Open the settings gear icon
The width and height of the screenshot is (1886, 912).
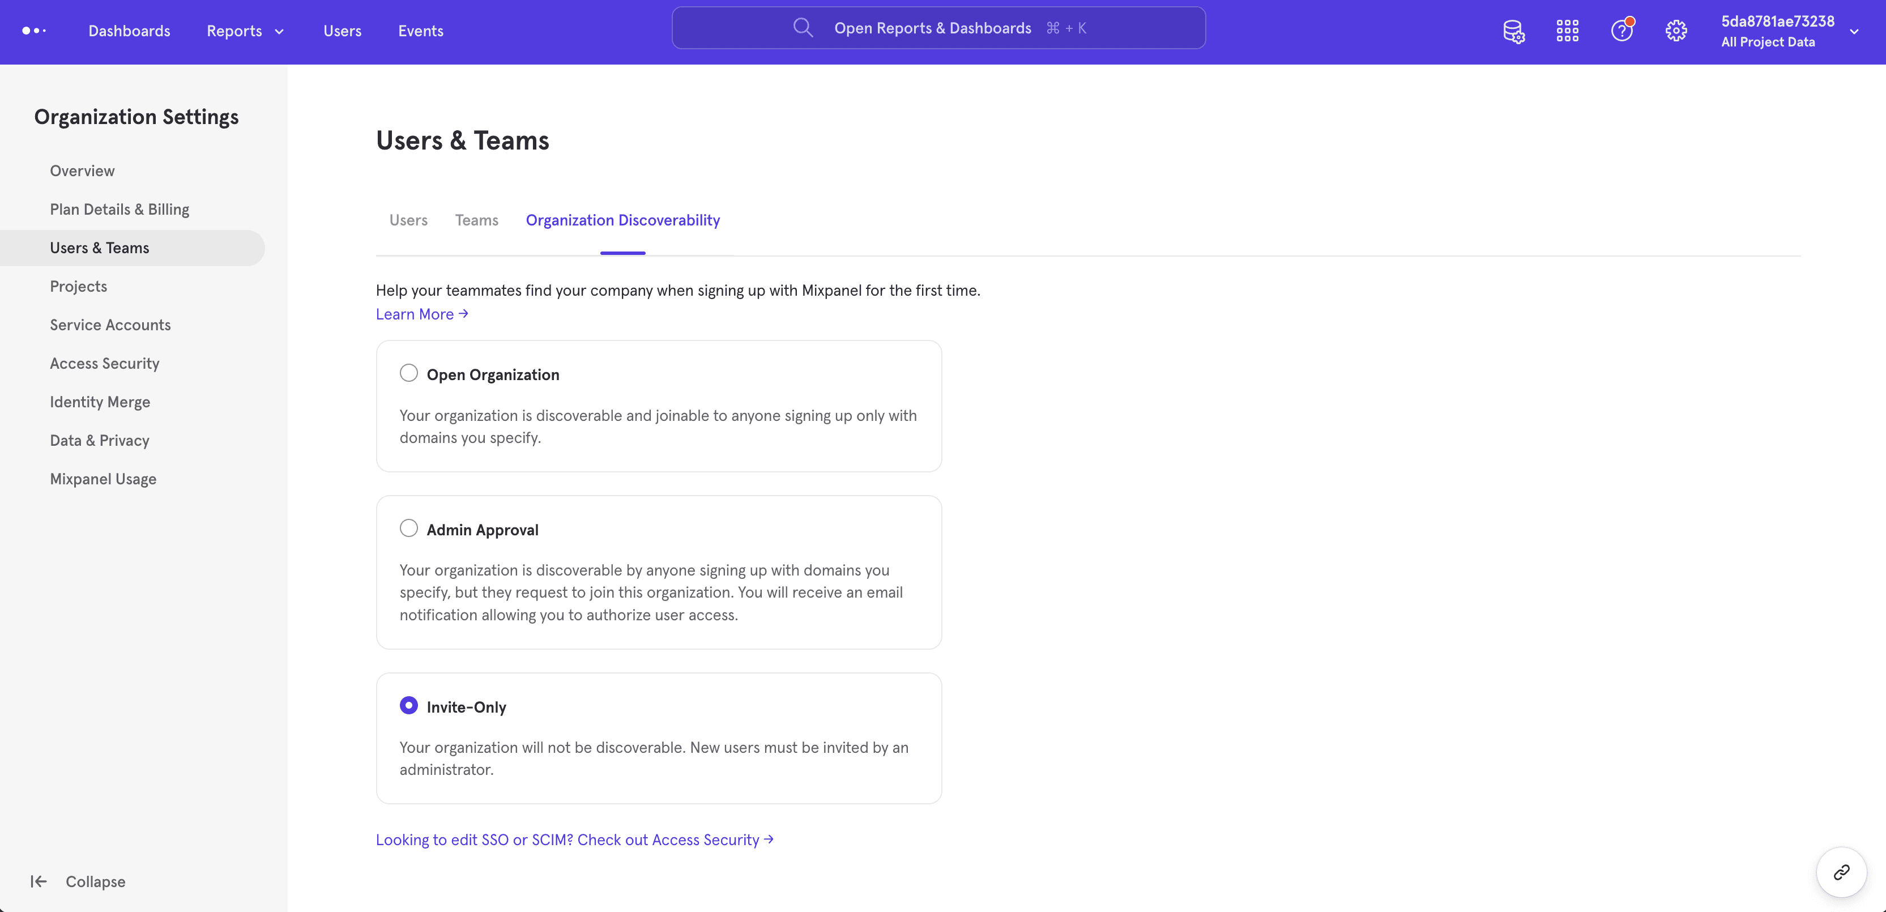coord(1676,31)
